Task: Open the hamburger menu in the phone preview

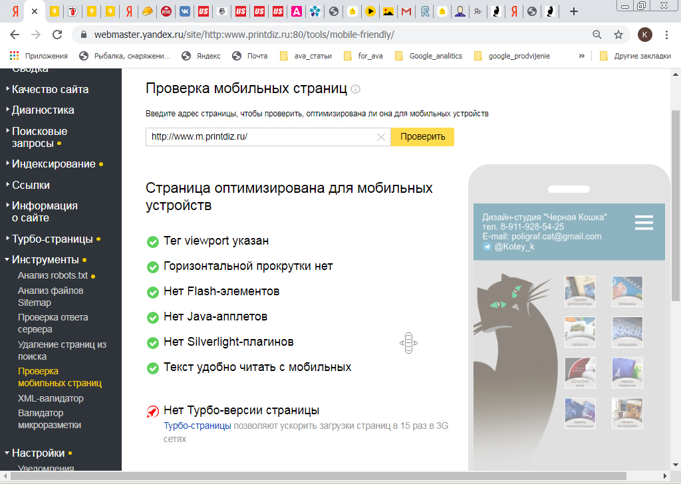Action: (644, 222)
